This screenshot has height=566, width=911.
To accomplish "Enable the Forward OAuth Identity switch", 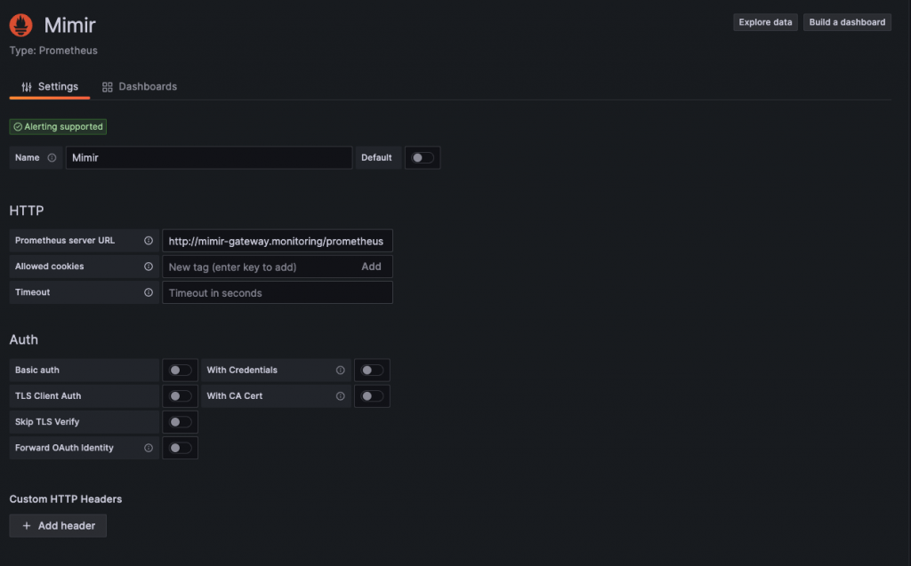I will [180, 448].
